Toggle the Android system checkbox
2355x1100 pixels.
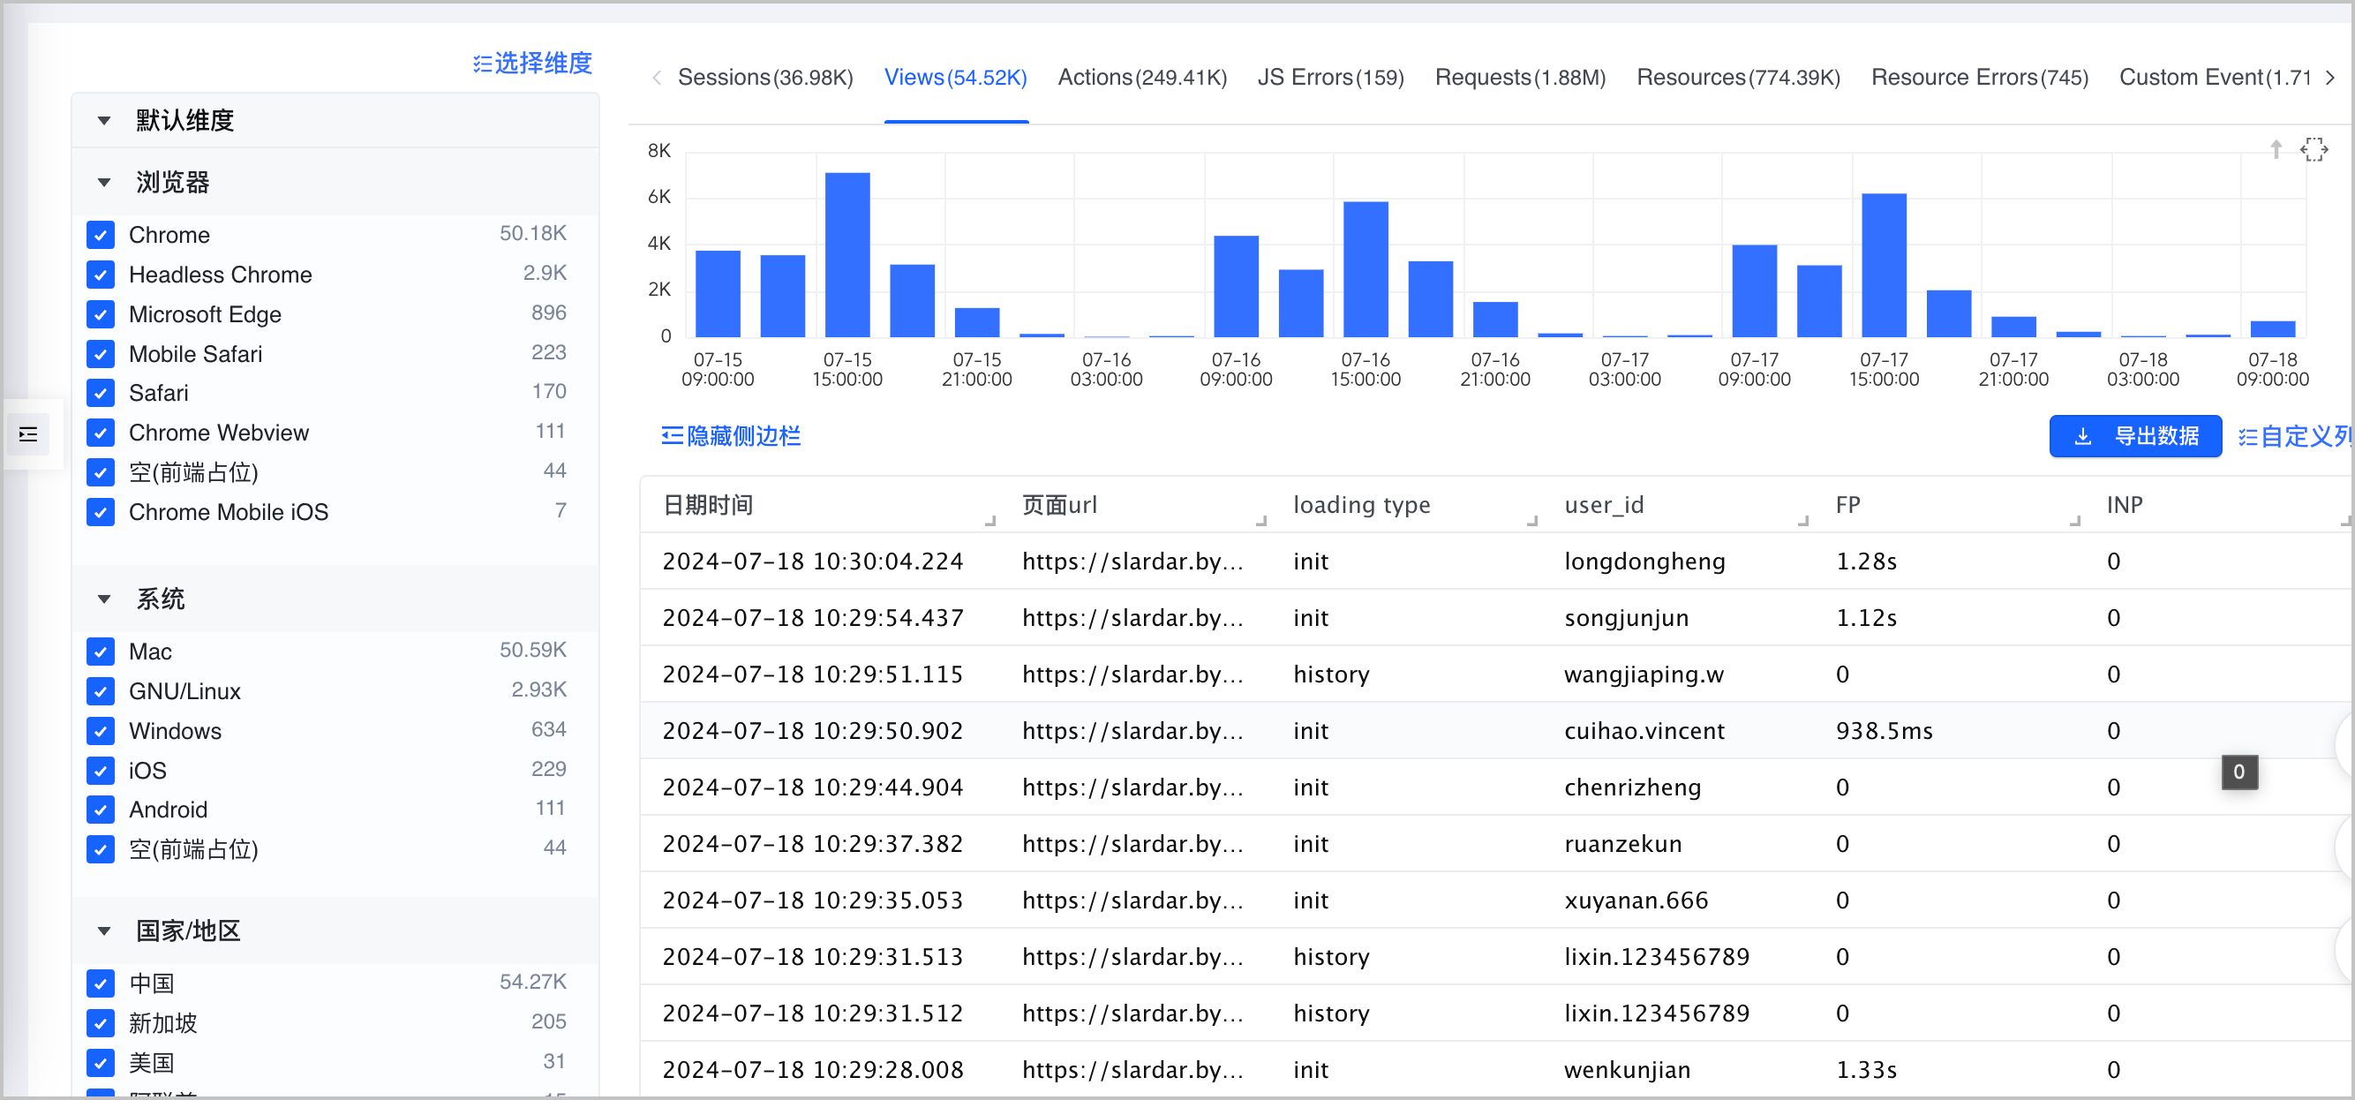(101, 810)
